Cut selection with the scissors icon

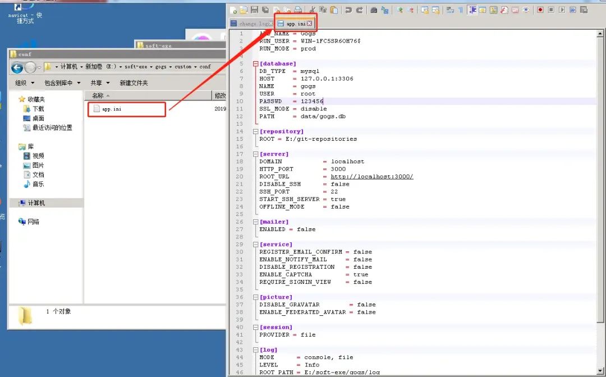coord(313,10)
